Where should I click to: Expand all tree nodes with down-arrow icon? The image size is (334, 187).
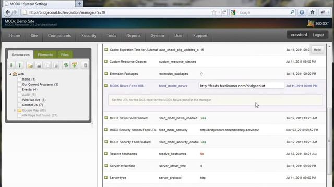[11, 65]
